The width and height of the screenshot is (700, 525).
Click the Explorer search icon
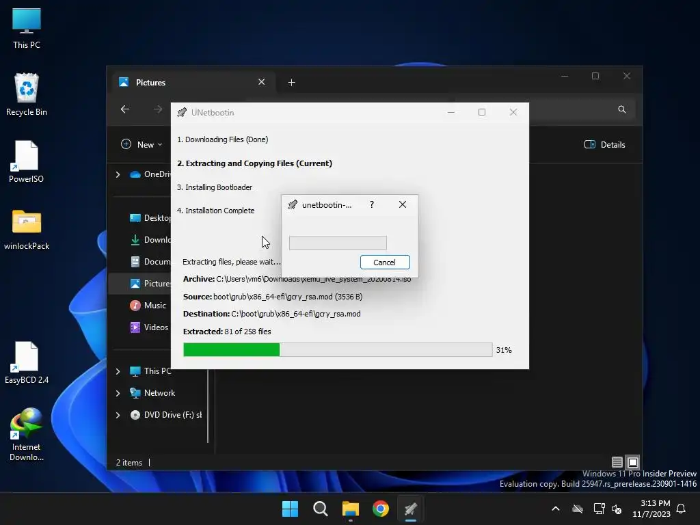click(x=621, y=109)
